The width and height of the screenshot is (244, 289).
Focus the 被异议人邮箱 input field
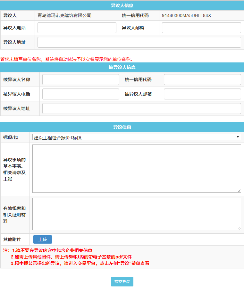pos(202,94)
